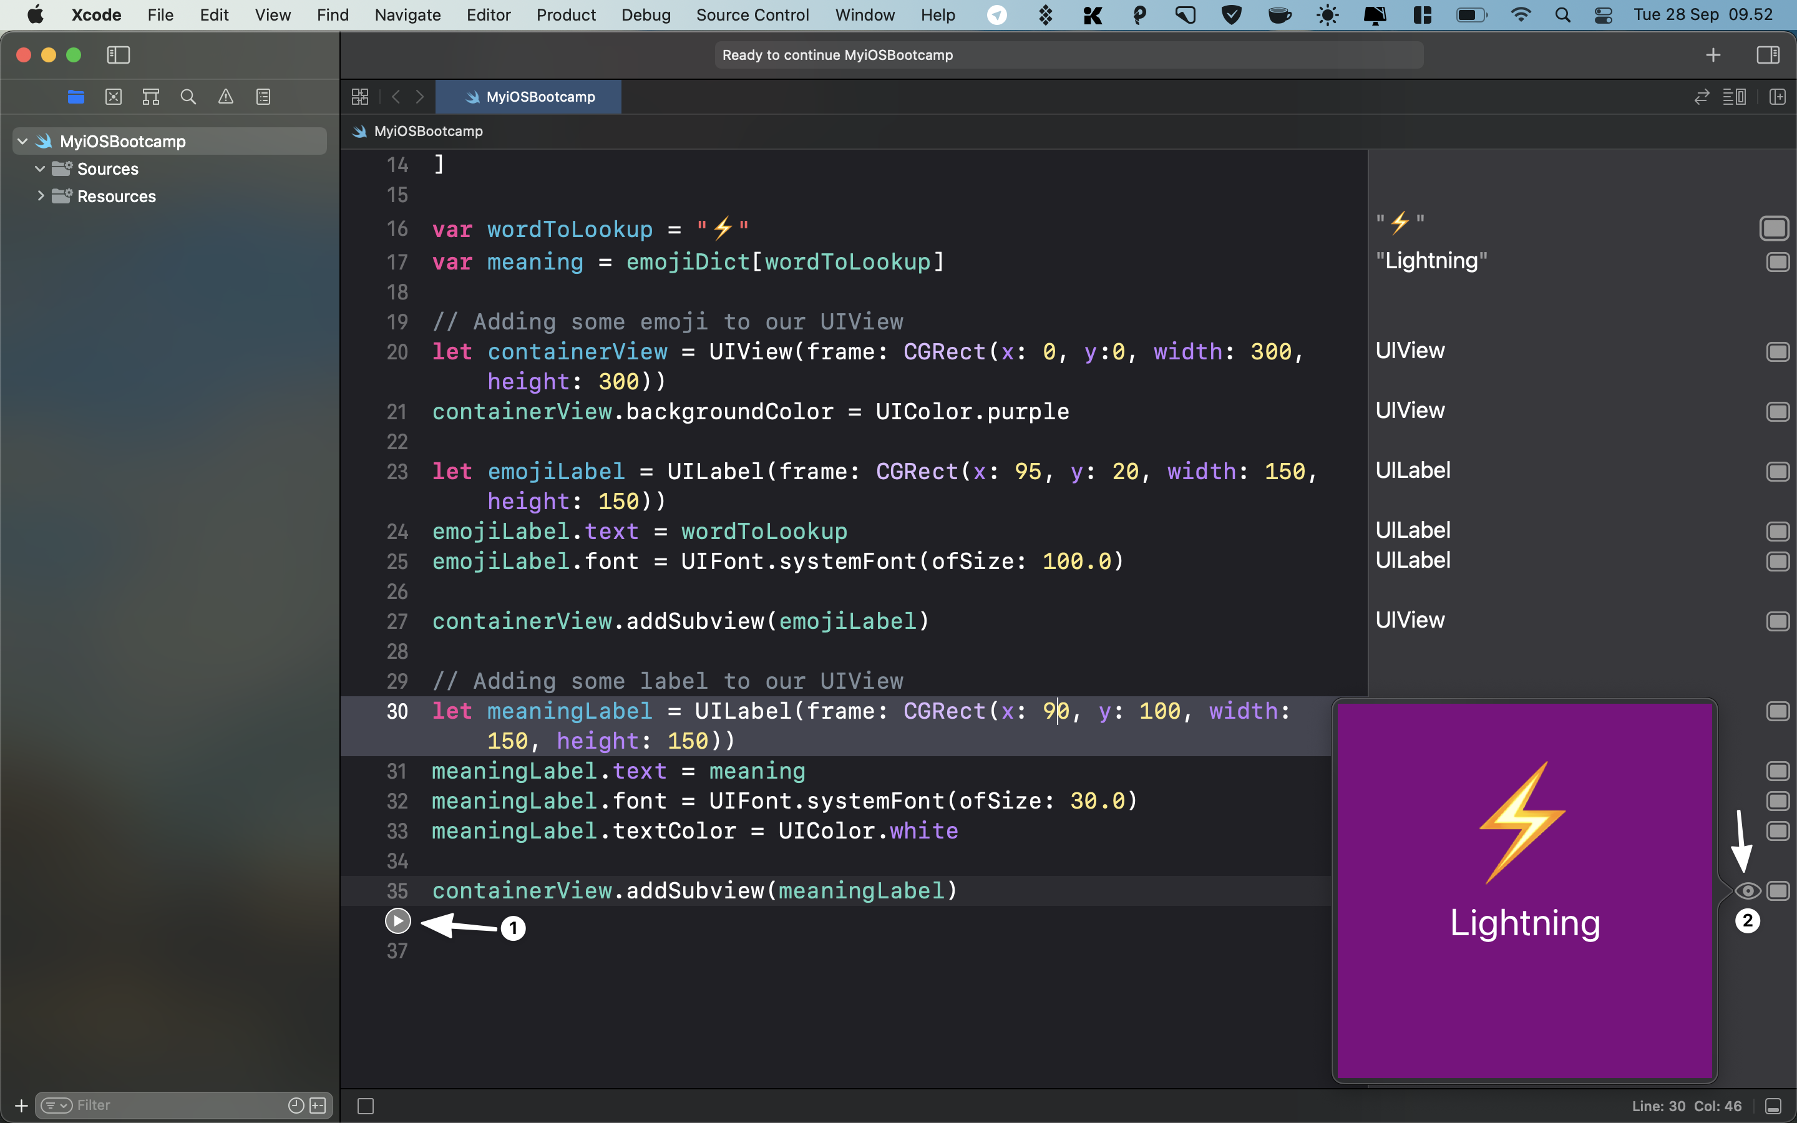
Task: Open the Project navigator folder icon
Action: coord(75,97)
